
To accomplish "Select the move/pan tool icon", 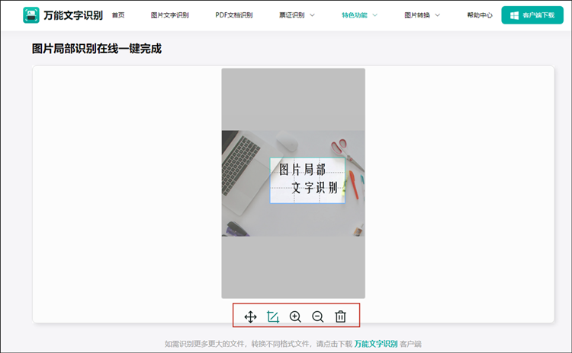I will coord(250,316).
